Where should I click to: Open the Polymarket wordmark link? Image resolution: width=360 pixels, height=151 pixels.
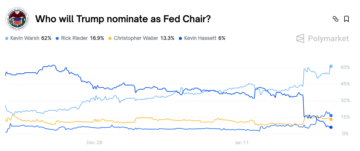pos(328,38)
